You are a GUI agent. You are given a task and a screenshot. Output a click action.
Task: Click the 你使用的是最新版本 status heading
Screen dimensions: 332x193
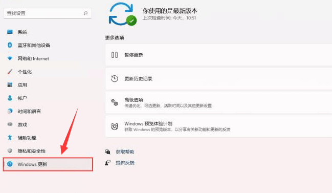point(170,11)
